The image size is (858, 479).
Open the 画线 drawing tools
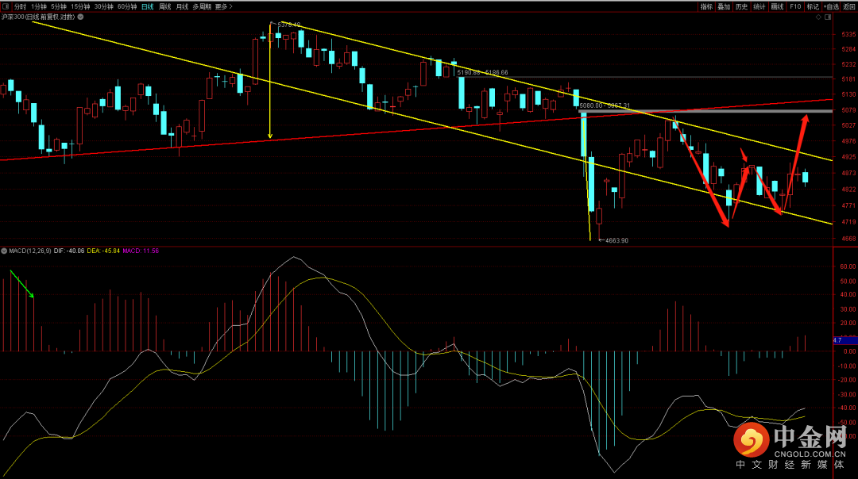[777, 6]
